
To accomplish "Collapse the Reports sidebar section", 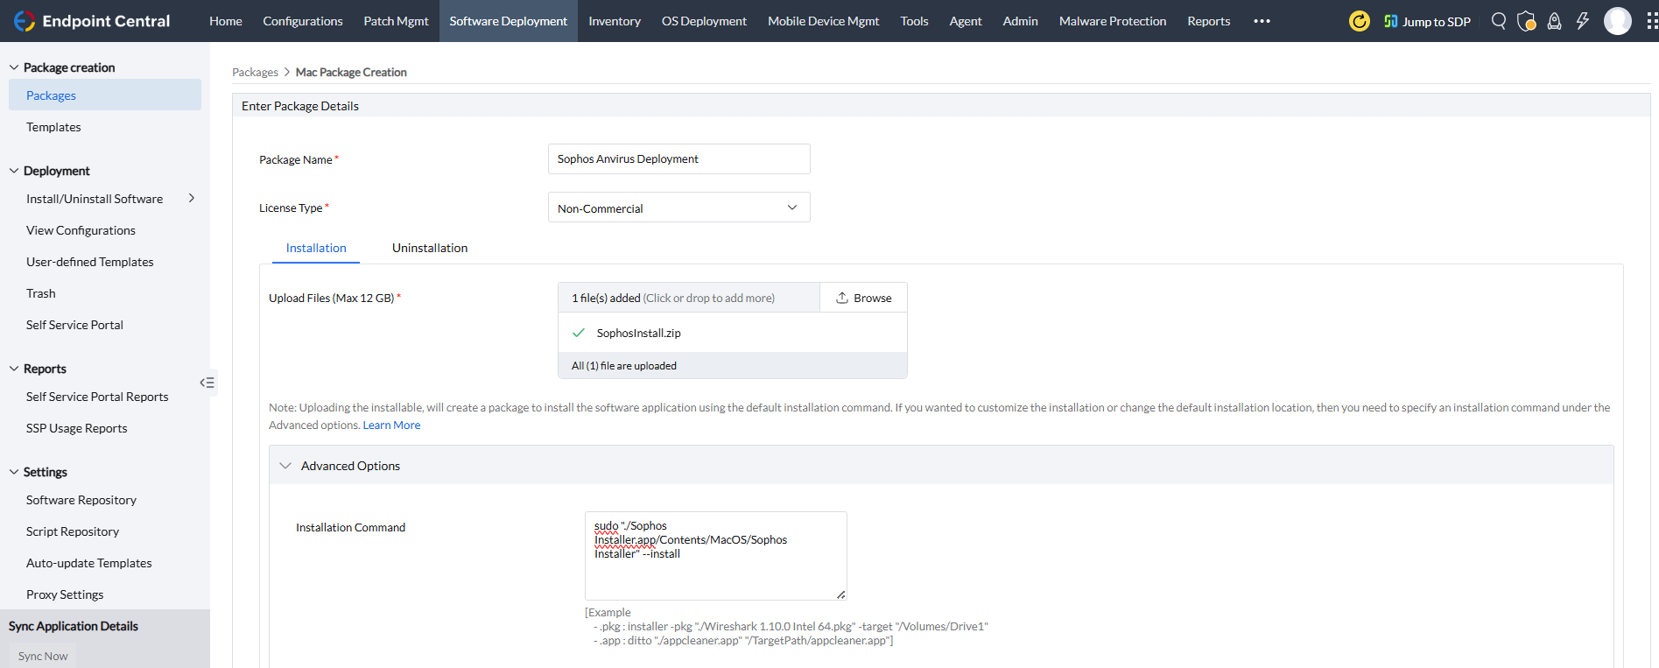I will (14, 369).
